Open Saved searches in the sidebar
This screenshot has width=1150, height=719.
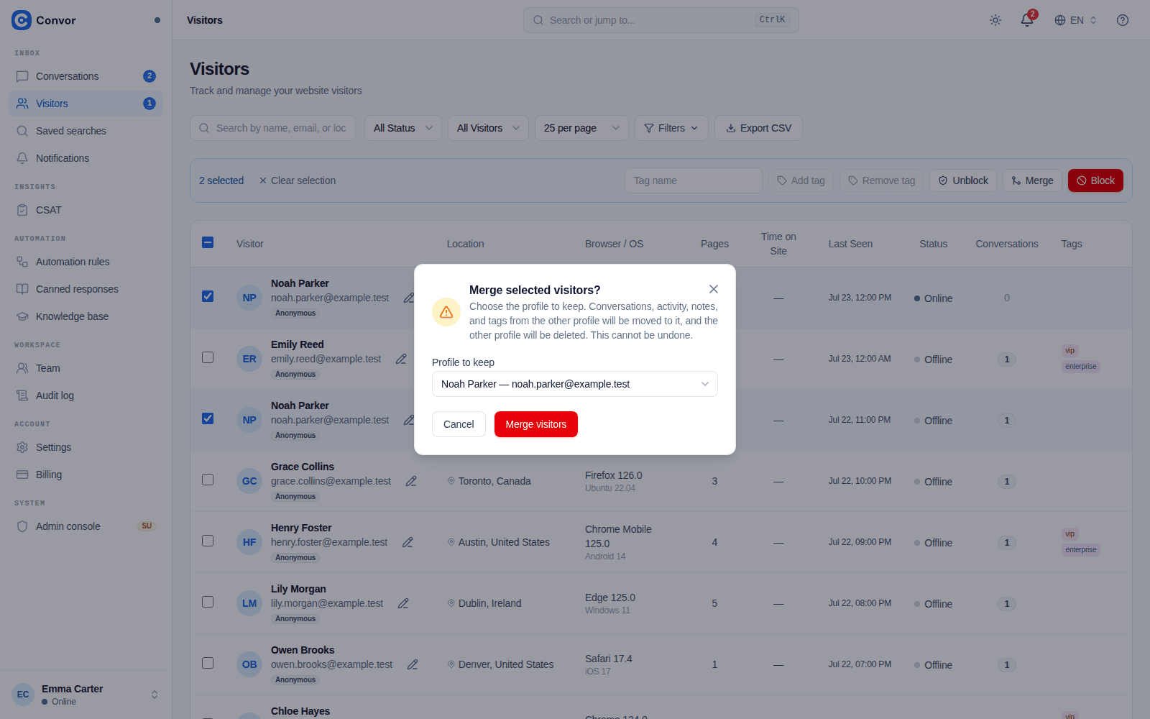(86, 131)
